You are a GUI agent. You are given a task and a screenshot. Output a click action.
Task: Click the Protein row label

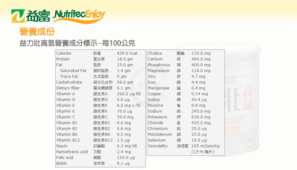tap(63, 59)
